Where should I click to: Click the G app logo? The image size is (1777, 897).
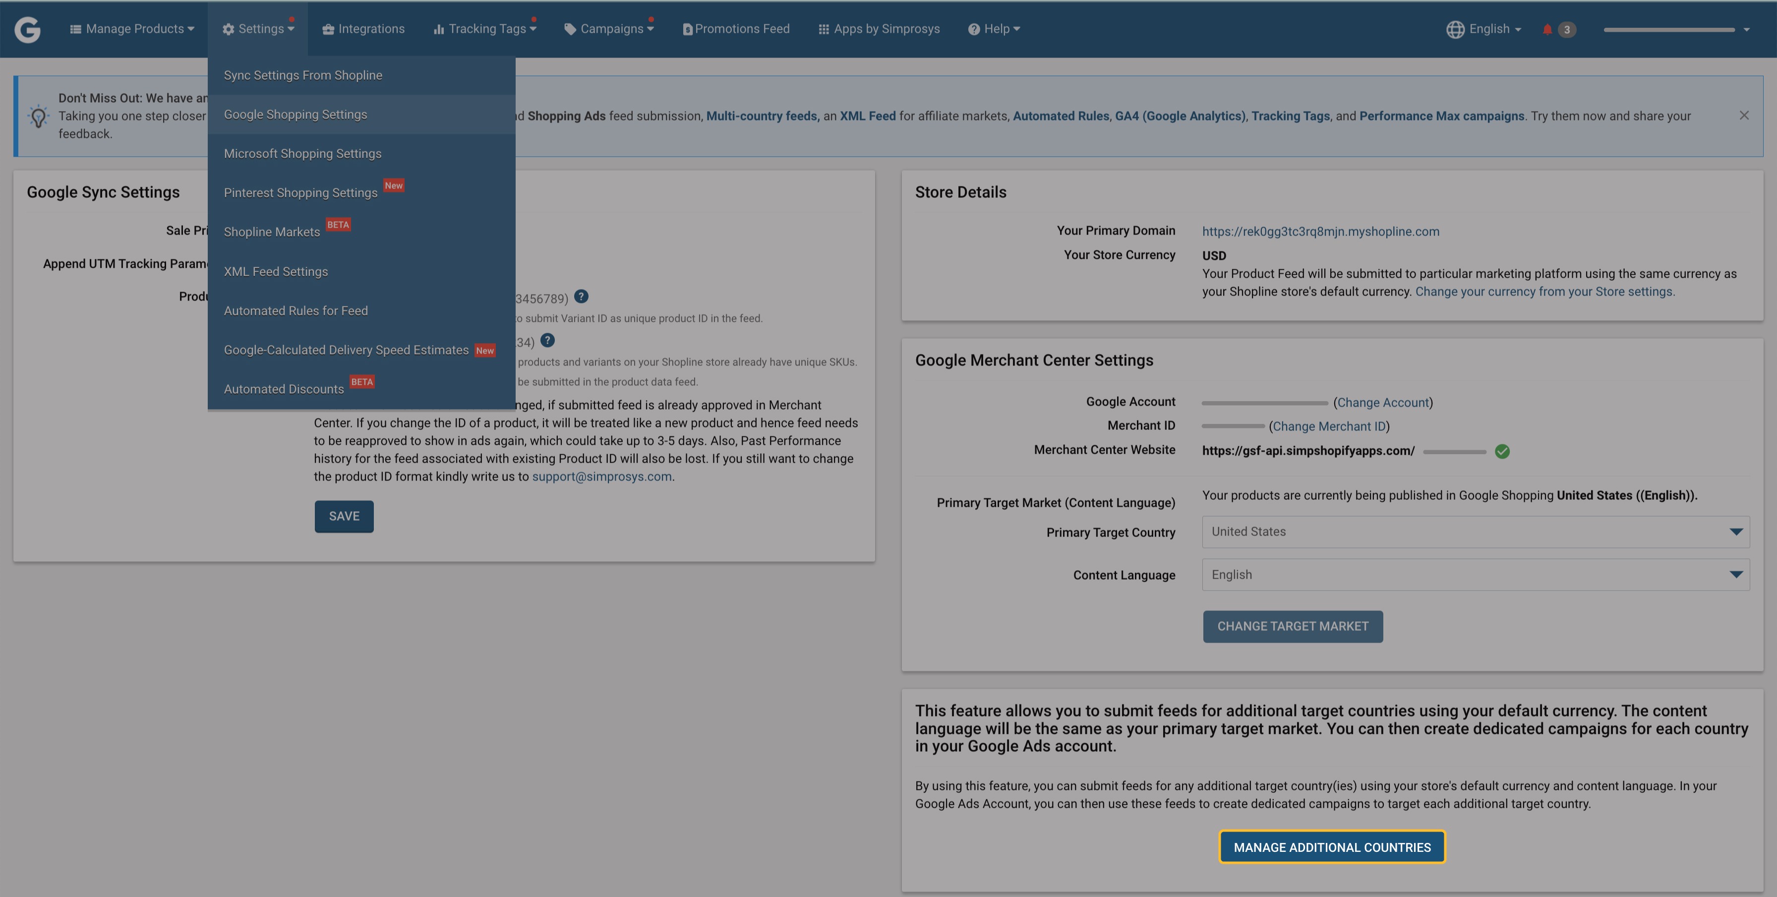point(28,29)
